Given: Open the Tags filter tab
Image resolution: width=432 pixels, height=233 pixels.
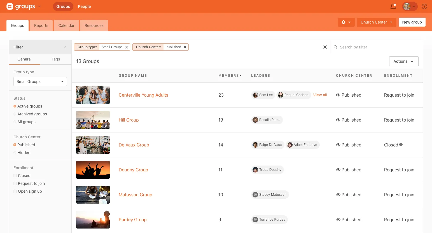Looking at the screenshot, I should click(56, 59).
